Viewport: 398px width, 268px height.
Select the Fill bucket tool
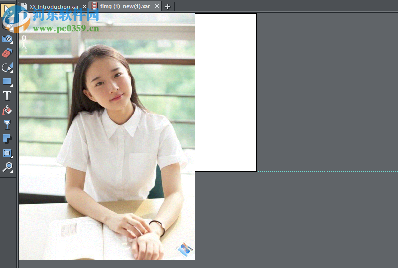click(x=7, y=110)
